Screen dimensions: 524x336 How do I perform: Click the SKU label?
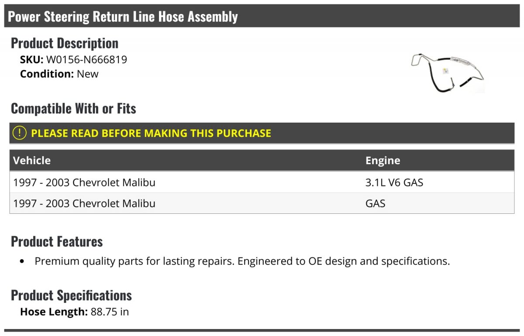pos(32,59)
